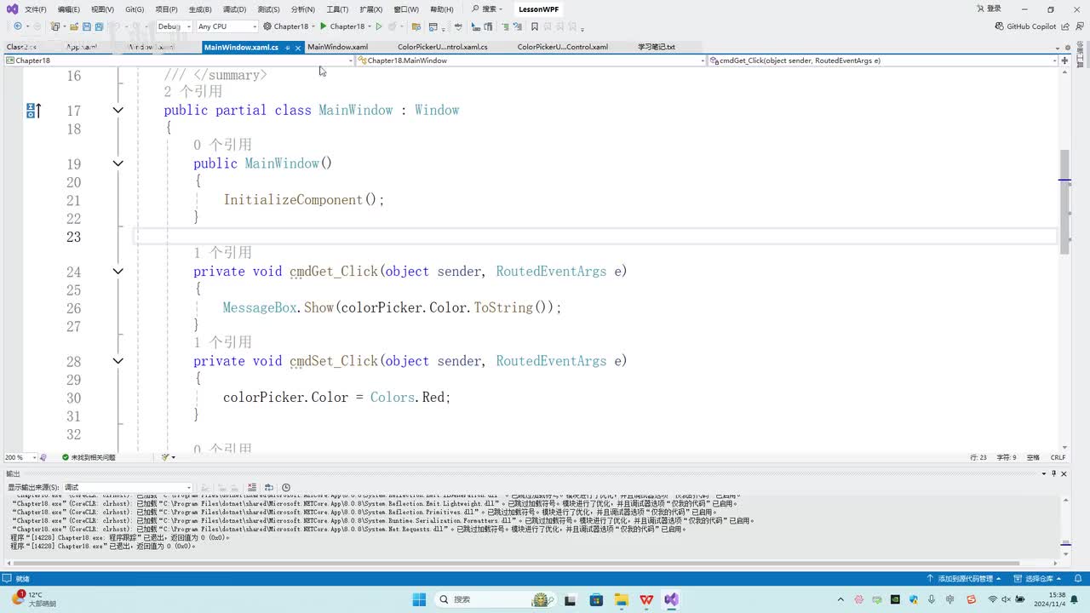Click the editor vertical scrollbar thumb
Viewport: 1090px width, 613px height.
click(x=1064, y=201)
